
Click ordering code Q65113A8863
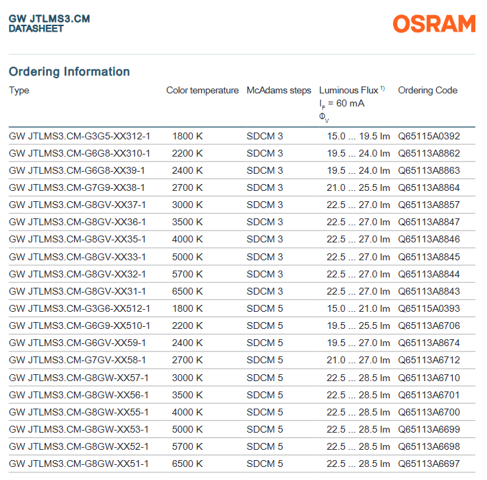pos(429,170)
